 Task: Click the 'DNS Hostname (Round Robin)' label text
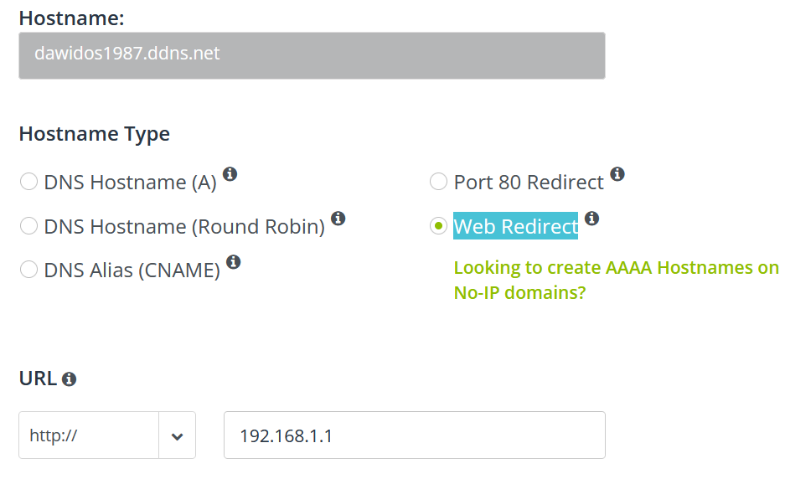185,227
